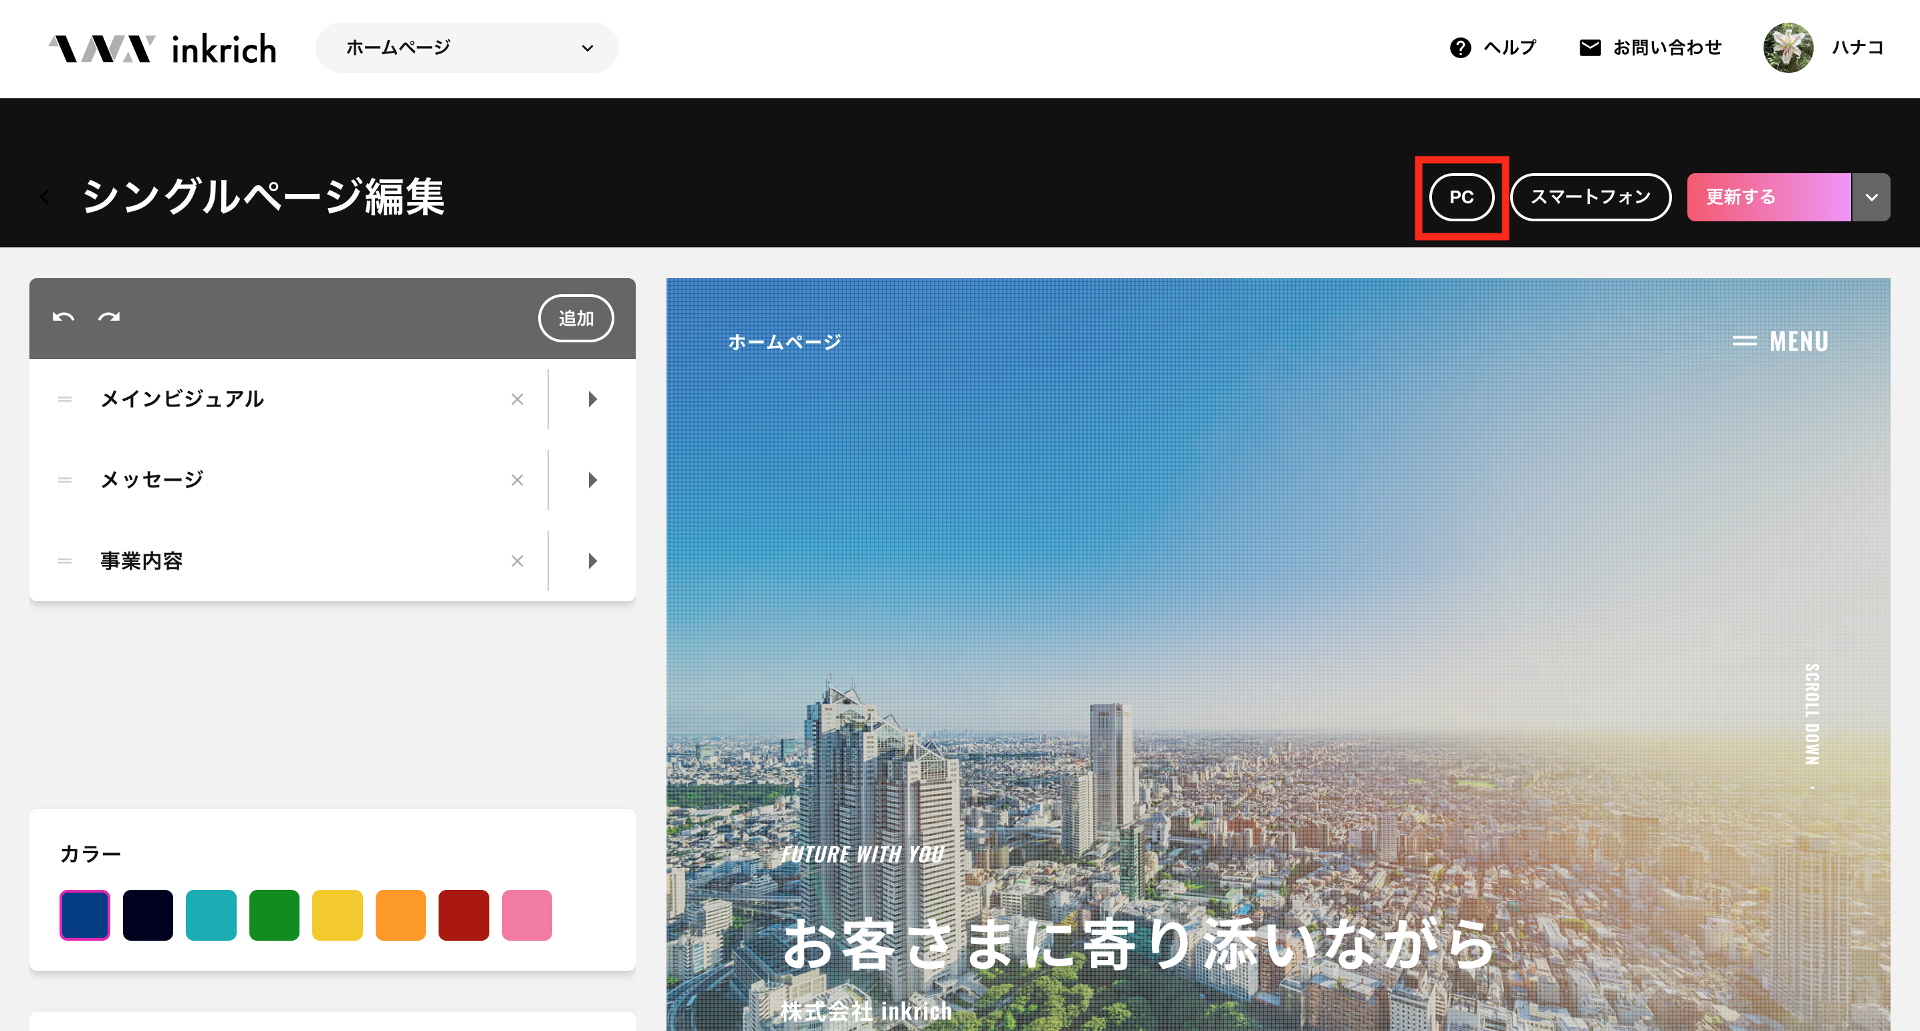Screen dimensions: 1920x1031
Task: Open the お問い合わせ link
Action: 1667,47
